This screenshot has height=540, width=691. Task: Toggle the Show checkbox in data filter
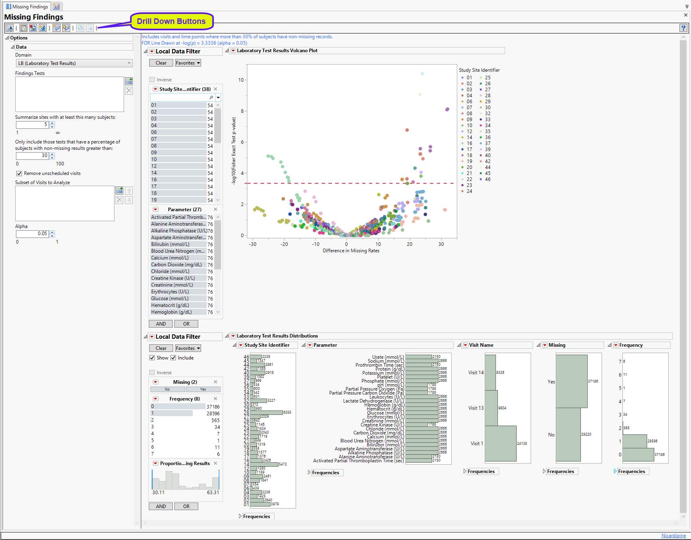(152, 358)
